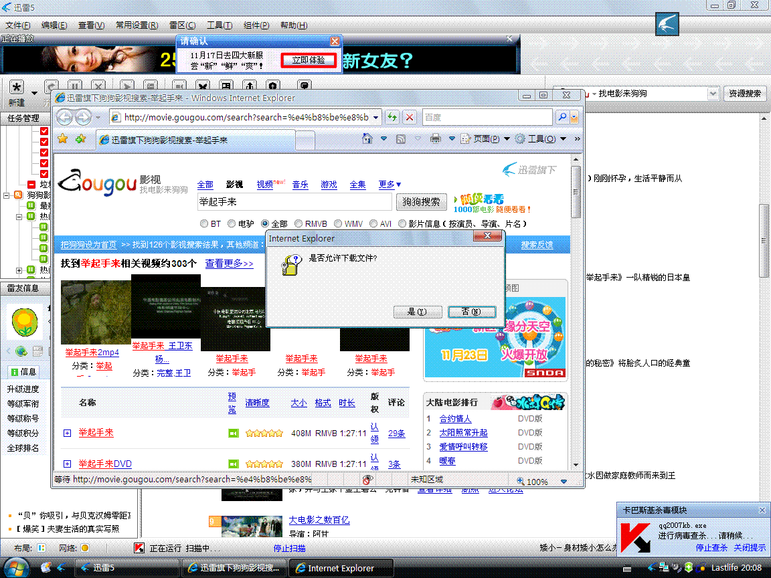Select the RMVB radio button
Screen dimensions: 771x578
pyautogui.click(x=298, y=224)
